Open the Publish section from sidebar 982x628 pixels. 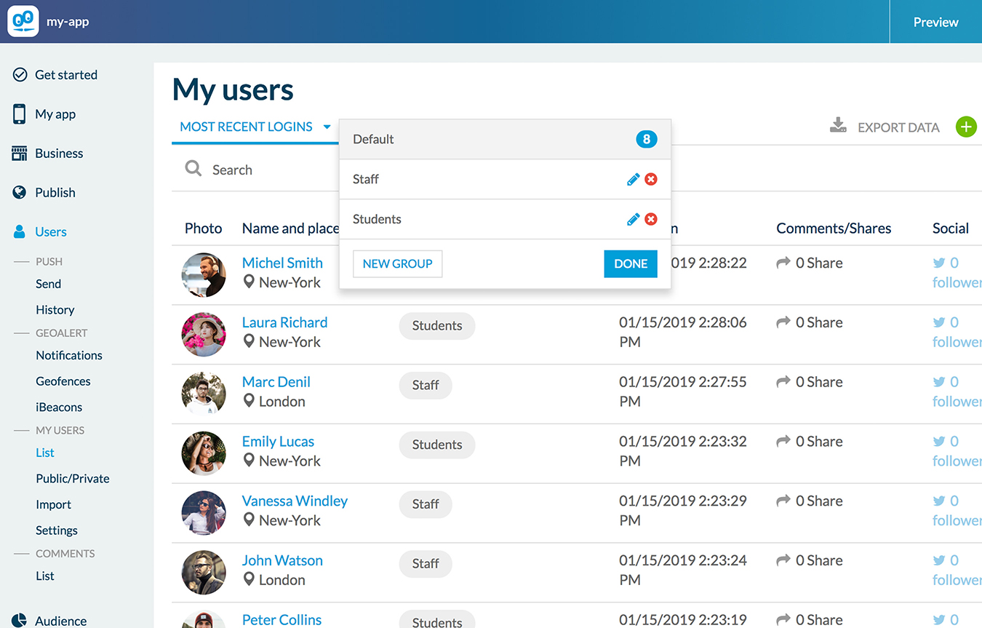coord(55,193)
